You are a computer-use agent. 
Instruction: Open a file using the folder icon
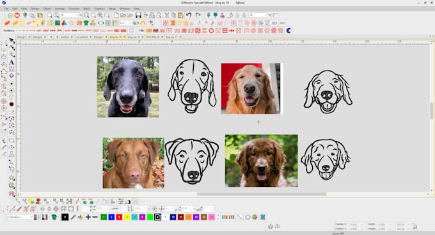click(x=123, y=15)
